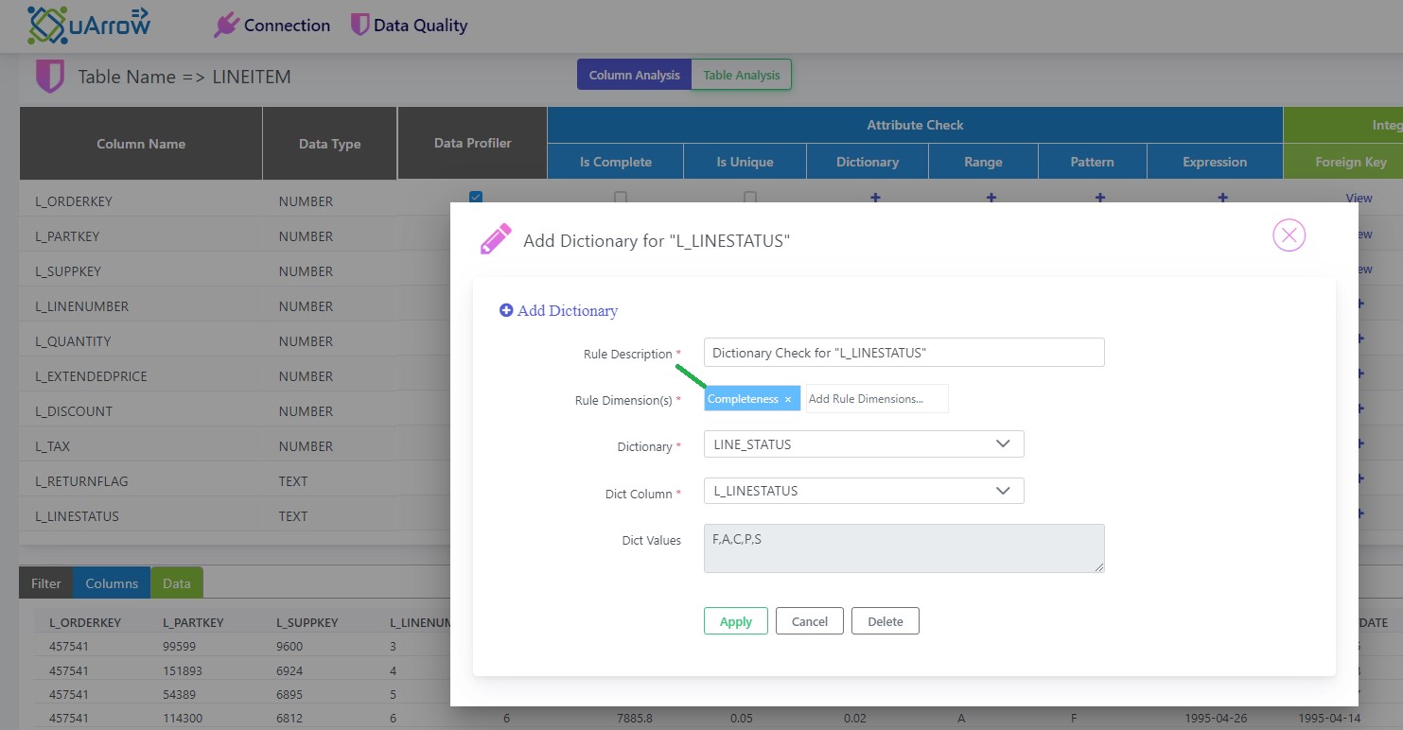Click the pink pencil icon in dialog
The width and height of the screenshot is (1403, 730).
tap(496, 239)
